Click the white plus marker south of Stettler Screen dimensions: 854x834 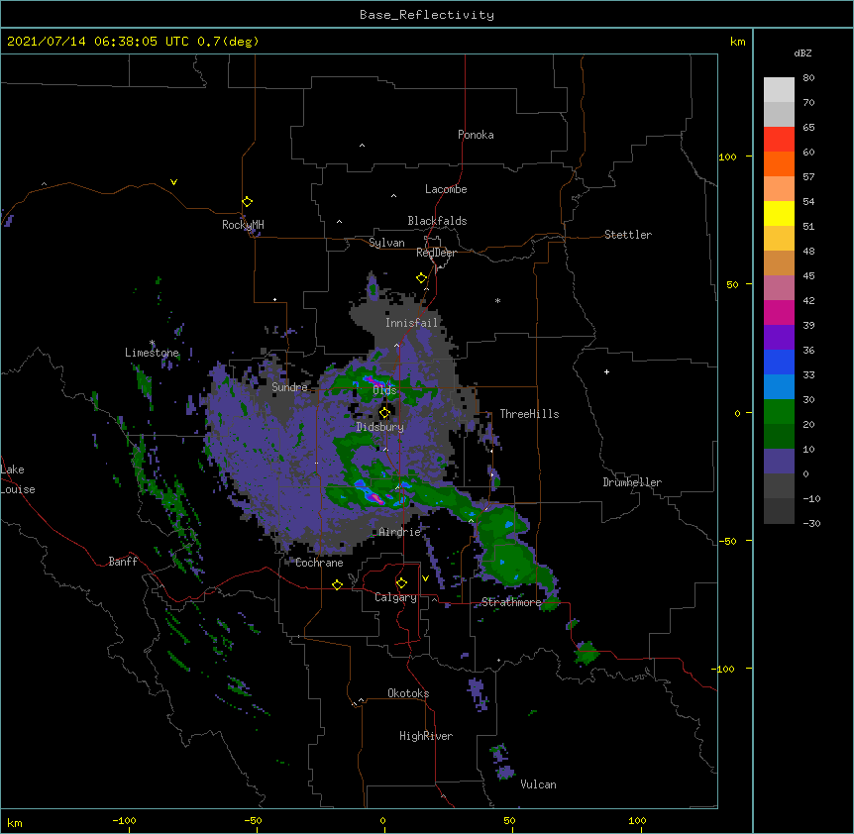pyautogui.click(x=606, y=371)
